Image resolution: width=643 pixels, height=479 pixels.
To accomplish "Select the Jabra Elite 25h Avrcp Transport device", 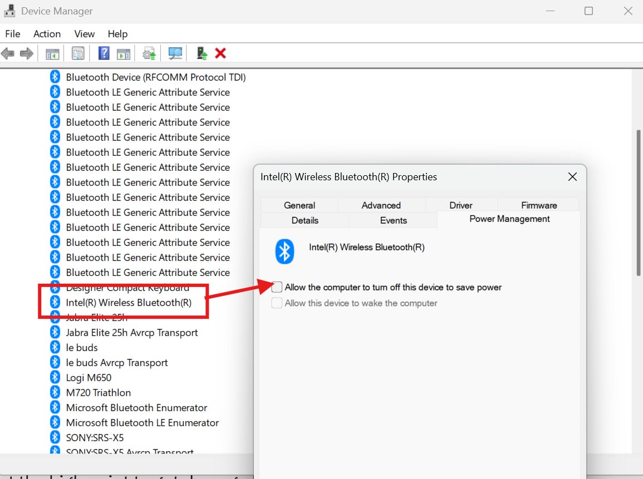I will click(x=131, y=332).
